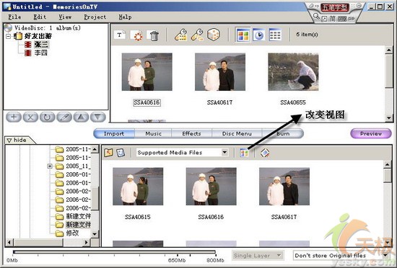
Task: Click the hide panel toggle
Action: click(x=17, y=140)
